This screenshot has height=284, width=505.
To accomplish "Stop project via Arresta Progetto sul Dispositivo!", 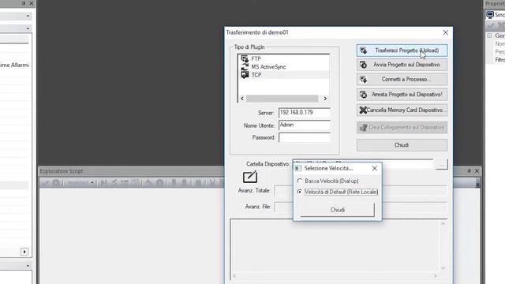I will pyautogui.click(x=402, y=95).
